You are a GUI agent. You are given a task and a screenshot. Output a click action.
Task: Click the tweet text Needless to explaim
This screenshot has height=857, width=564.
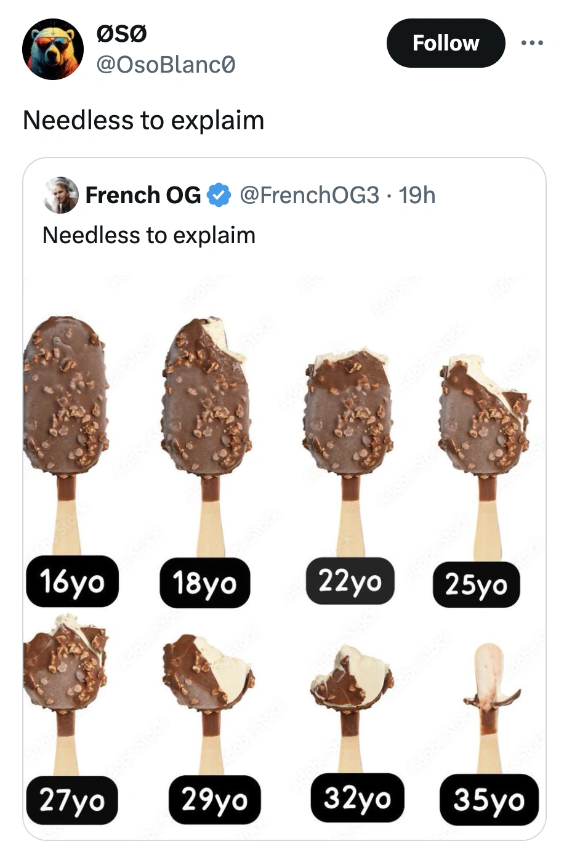[x=143, y=121]
